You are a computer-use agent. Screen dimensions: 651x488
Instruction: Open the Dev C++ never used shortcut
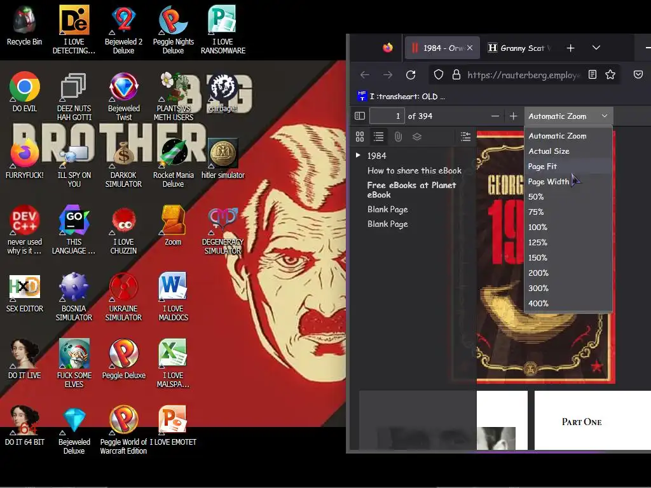pyautogui.click(x=25, y=230)
